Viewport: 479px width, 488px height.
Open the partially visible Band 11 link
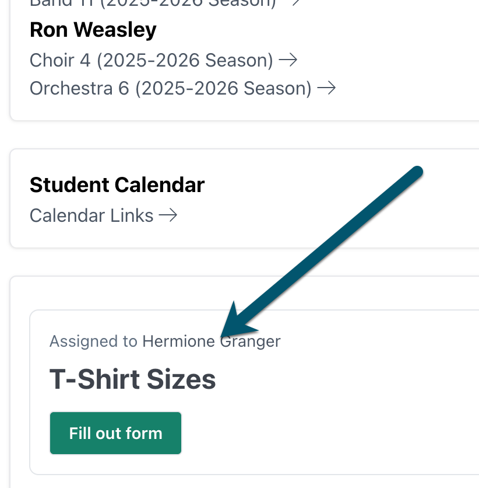[x=153, y=2]
